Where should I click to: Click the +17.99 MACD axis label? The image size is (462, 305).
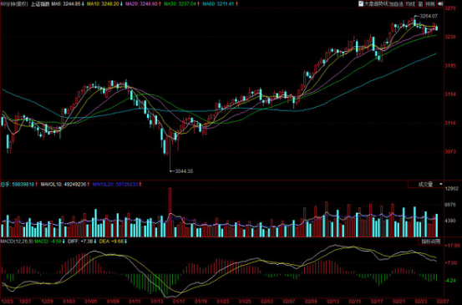pos(452,246)
